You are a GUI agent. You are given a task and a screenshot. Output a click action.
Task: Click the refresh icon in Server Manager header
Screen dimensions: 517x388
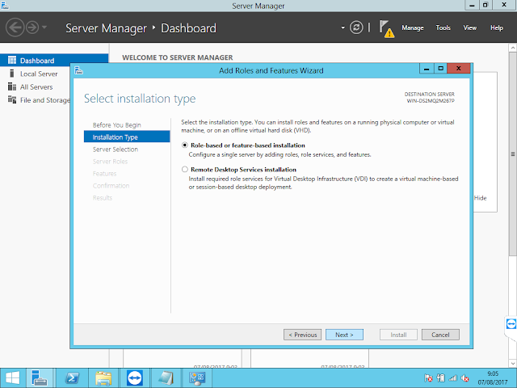pyautogui.click(x=356, y=27)
